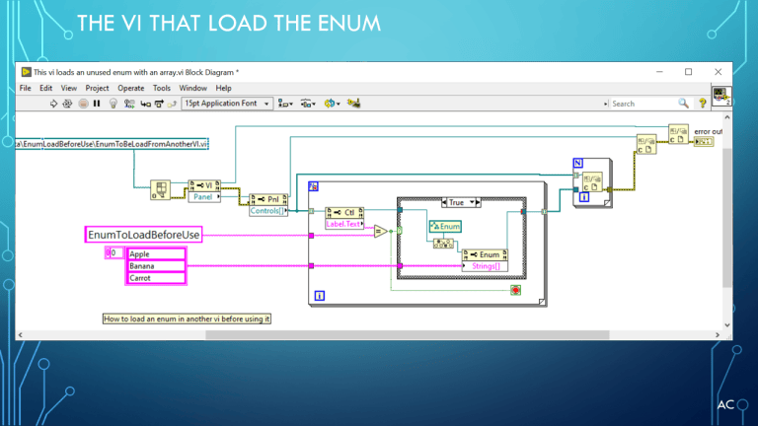
Task: Open the Project menu
Action: click(97, 88)
